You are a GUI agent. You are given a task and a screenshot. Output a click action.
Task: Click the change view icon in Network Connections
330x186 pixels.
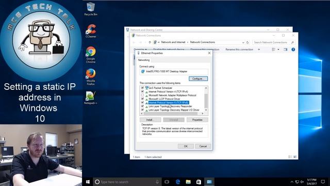[274, 50]
